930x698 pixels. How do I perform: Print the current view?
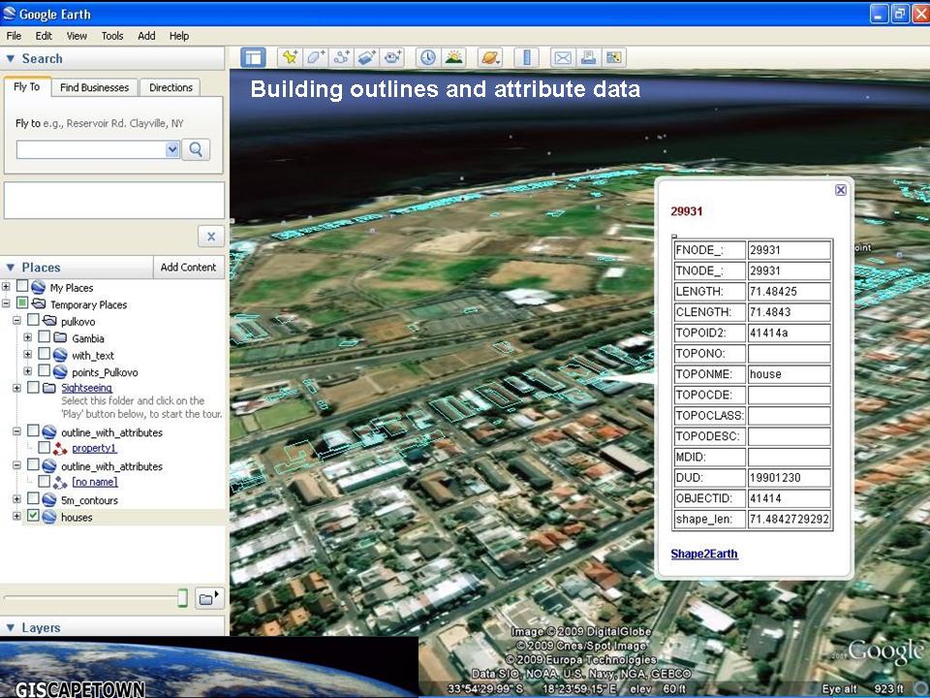coord(588,57)
